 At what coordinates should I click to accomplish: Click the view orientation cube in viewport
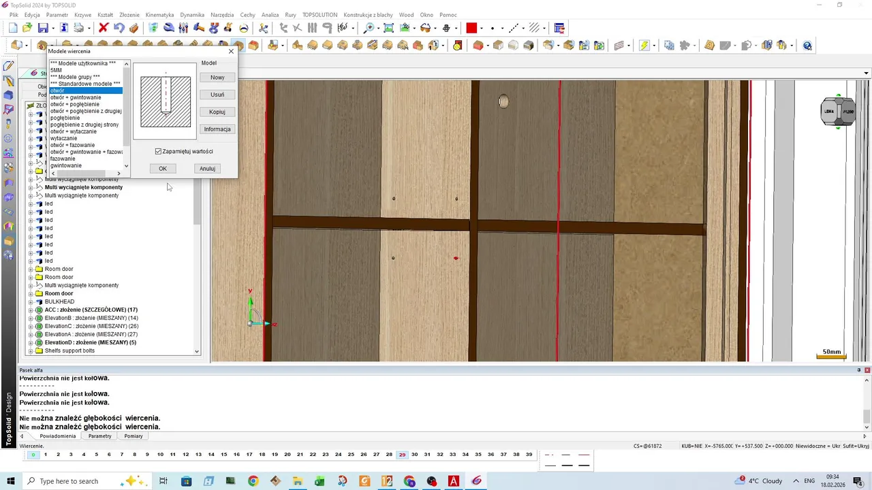[x=838, y=112]
